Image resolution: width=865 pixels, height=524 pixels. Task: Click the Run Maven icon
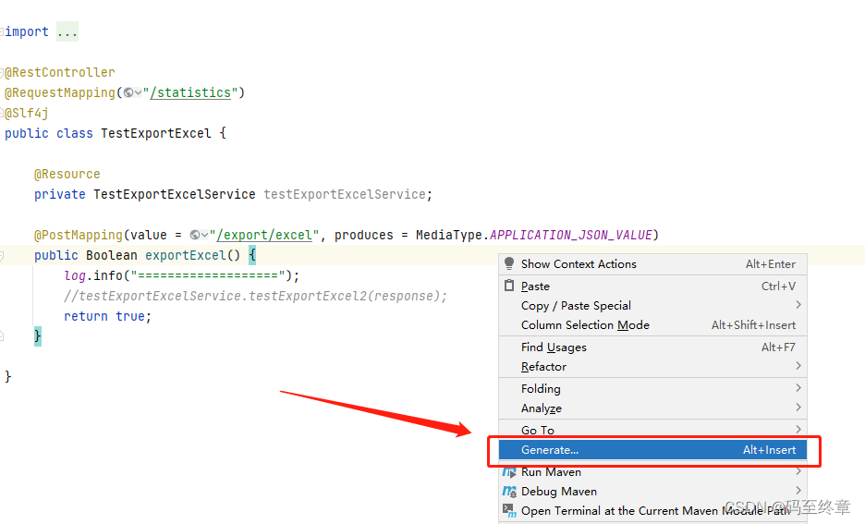(509, 472)
